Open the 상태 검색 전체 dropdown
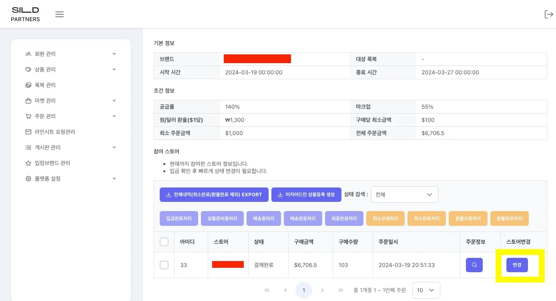The height and width of the screenshot is (301, 556). pyautogui.click(x=404, y=195)
